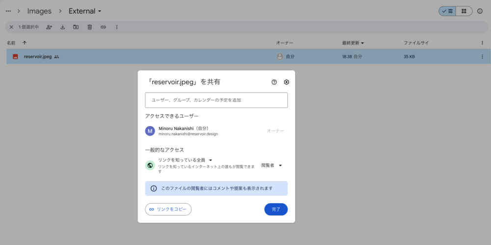Click the 完了 button
The image size is (491, 245).
276,209
